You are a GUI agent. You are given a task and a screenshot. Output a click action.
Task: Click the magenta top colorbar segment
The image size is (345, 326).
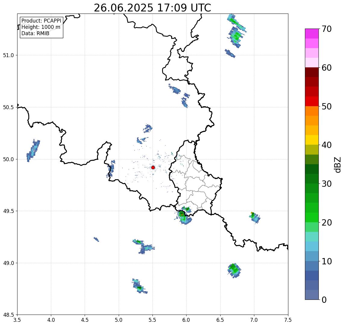click(312, 34)
